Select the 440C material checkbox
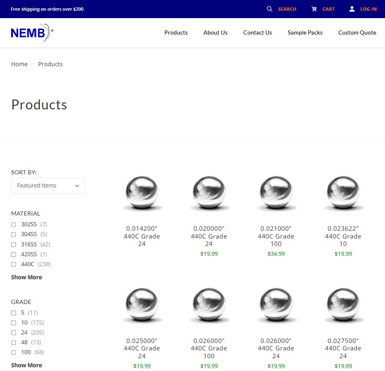This screenshot has height=371, width=385. coord(14,264)
